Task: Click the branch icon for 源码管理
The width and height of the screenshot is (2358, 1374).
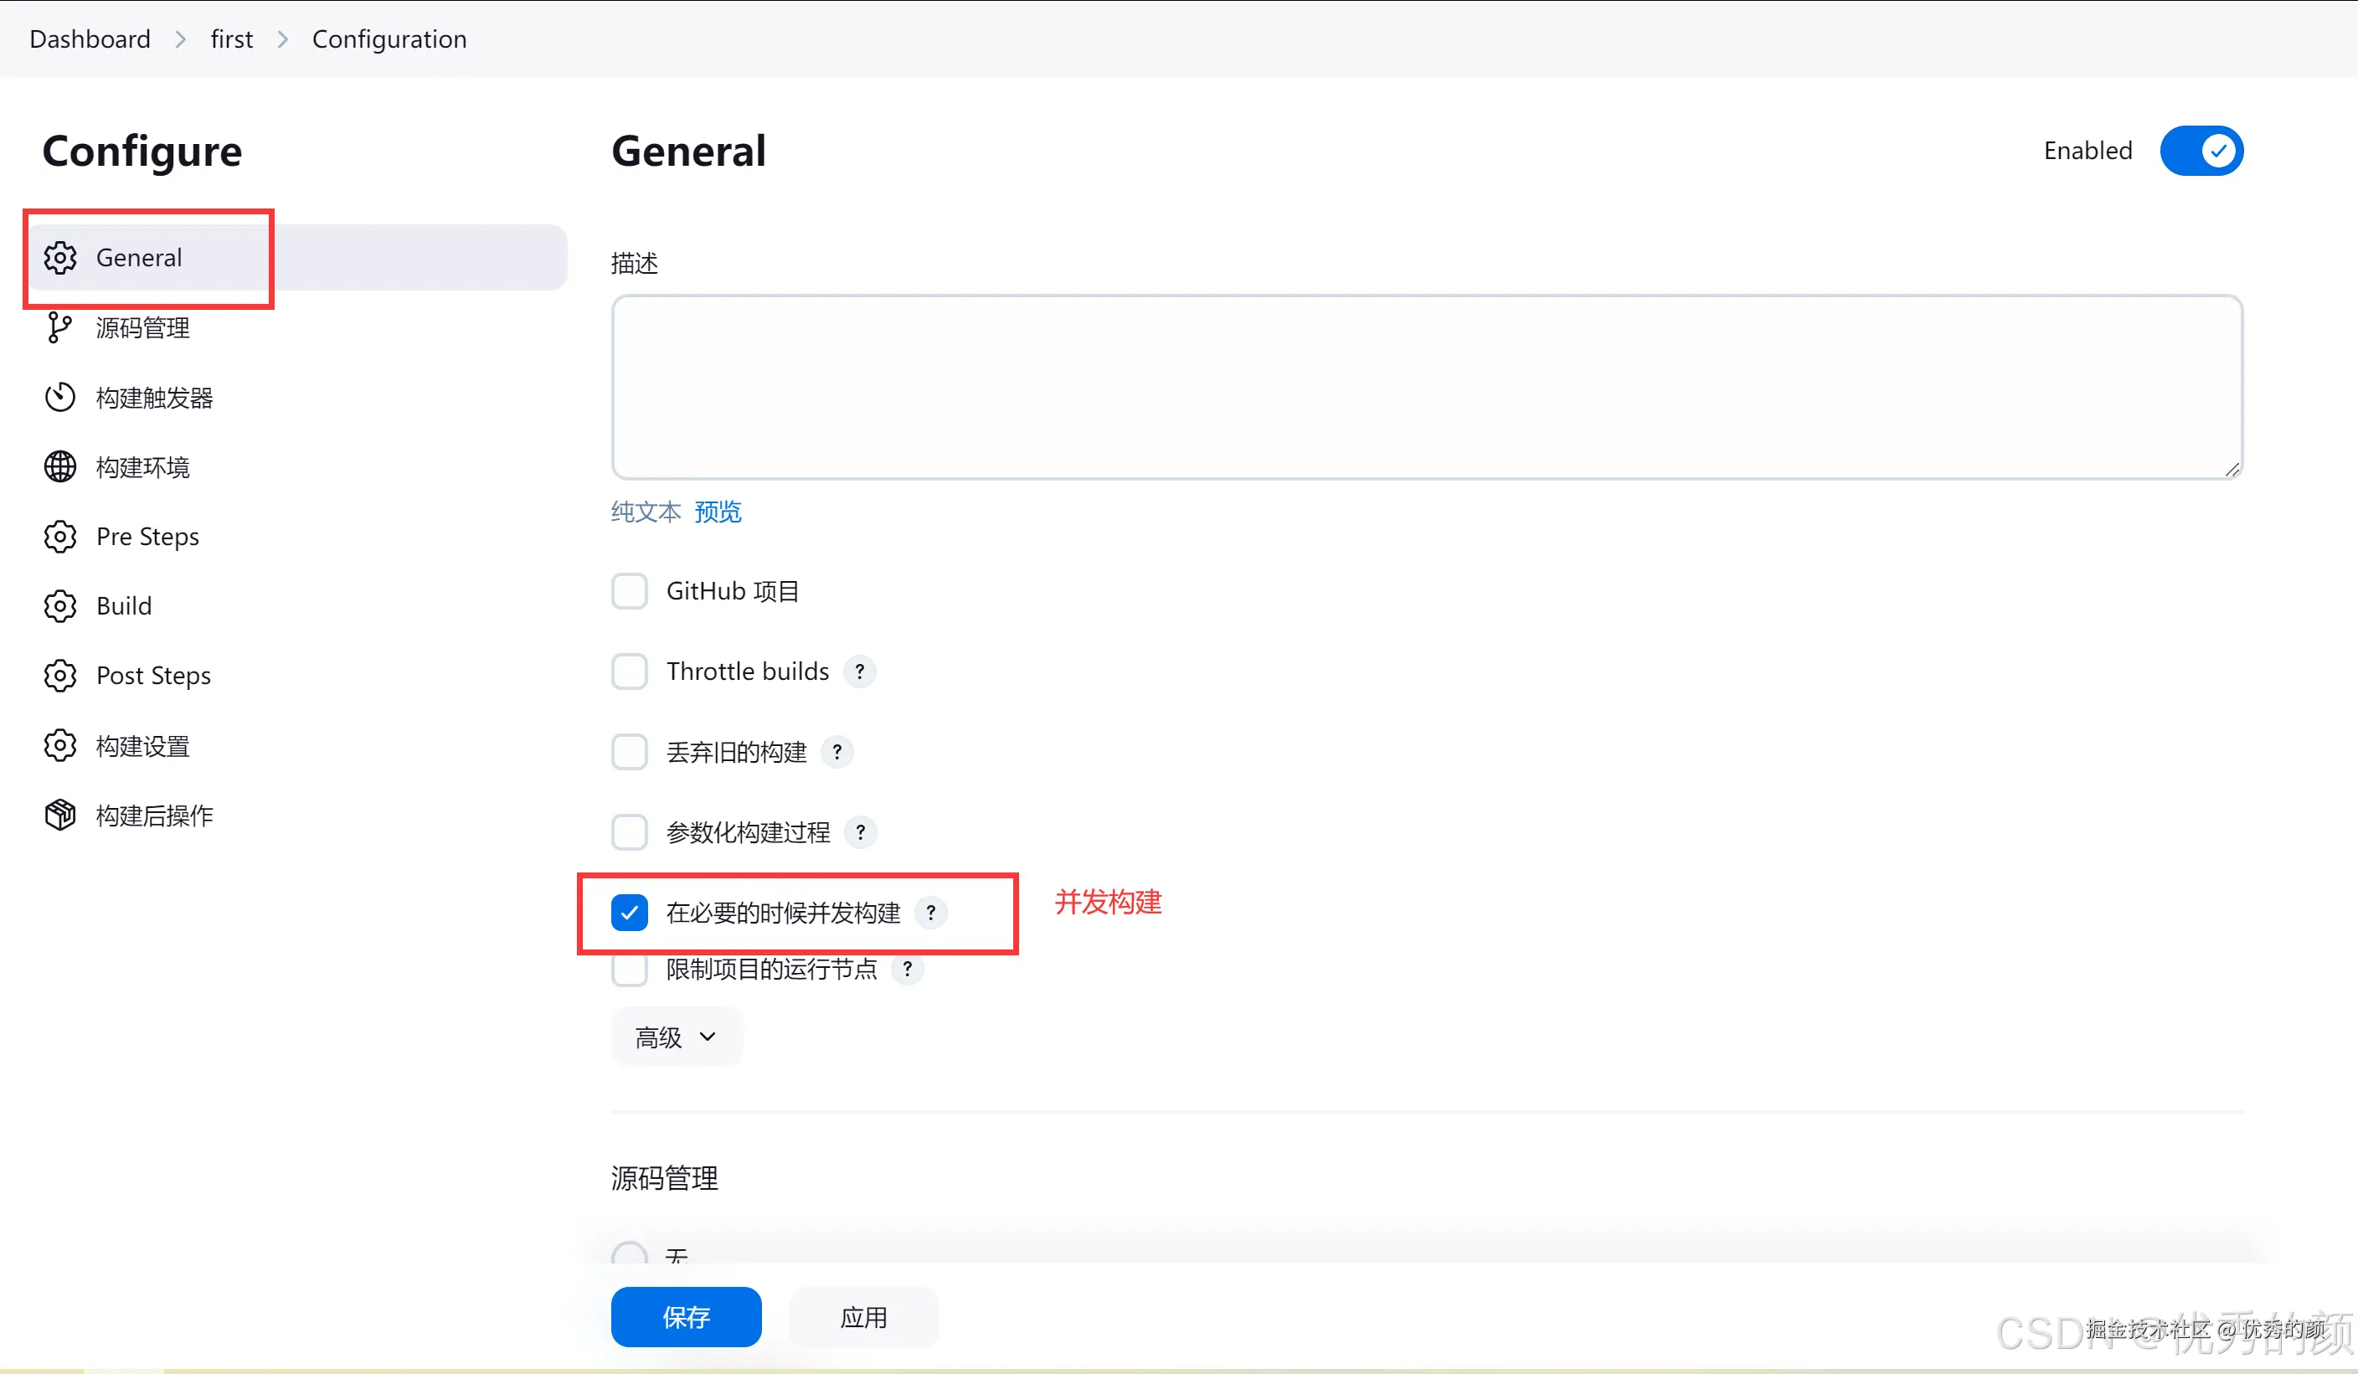Action: coord(60,327)
